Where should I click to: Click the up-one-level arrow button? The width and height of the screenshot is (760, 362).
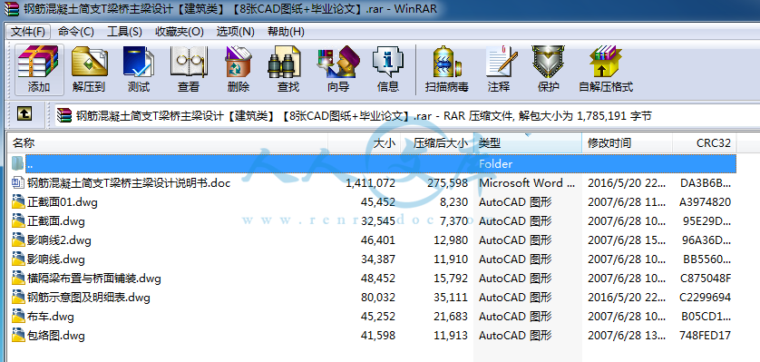coord(24,114)
